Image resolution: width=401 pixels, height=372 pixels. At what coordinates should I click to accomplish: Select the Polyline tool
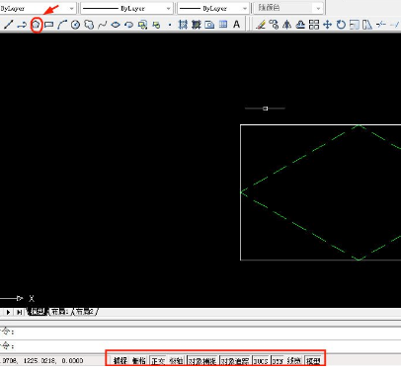tap(22, 25)
